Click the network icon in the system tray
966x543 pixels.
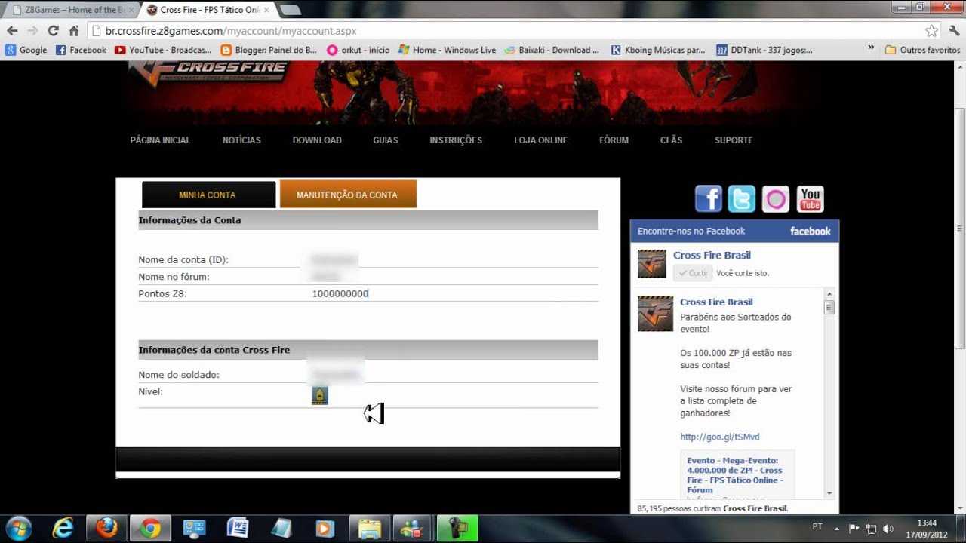click(871, 529)
